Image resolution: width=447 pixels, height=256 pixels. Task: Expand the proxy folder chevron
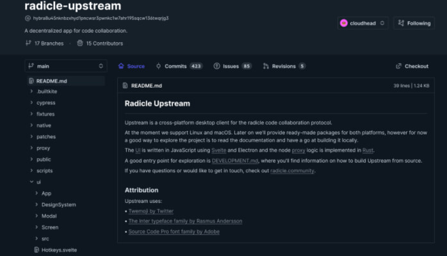coord(31,148)
